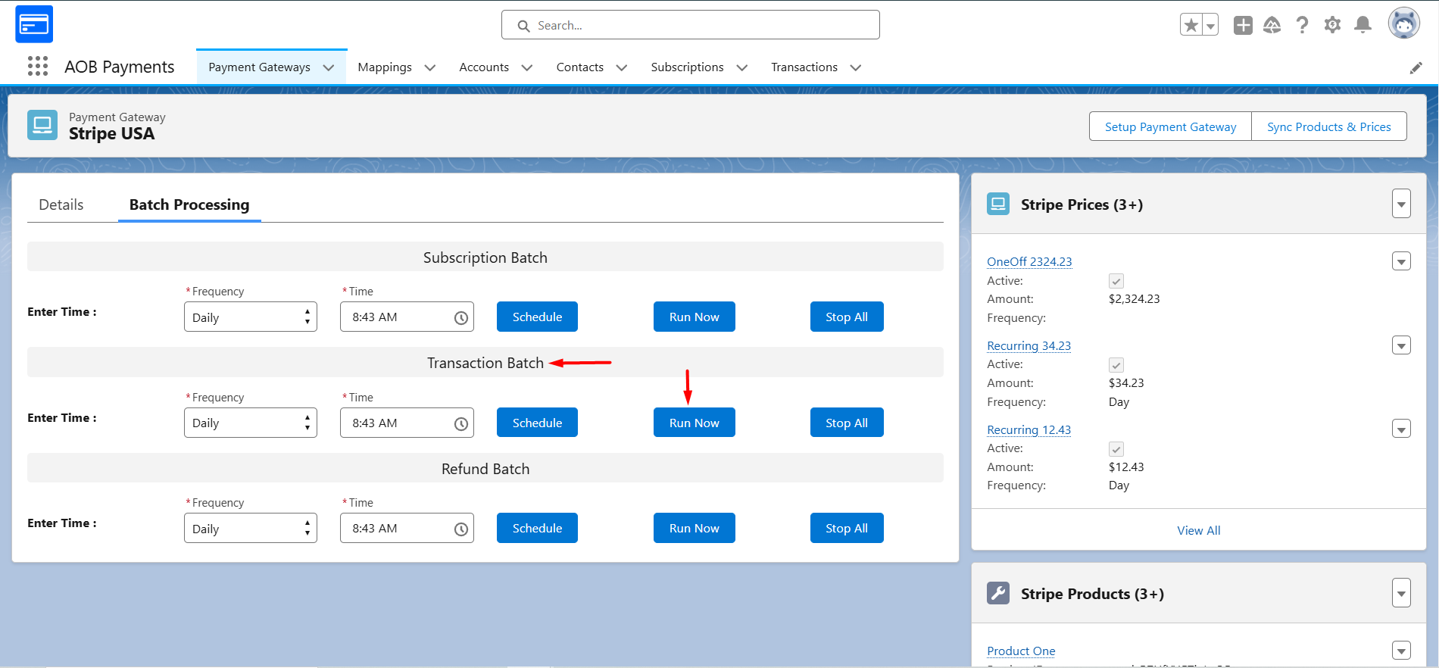
Task: Click the AOB Payments app logo icon
Action: click(34, 24)
